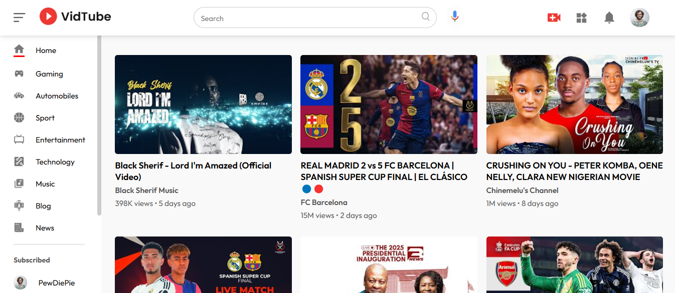
Task: Open the PewDiePie subscribed channel name
Action: coord(57,283)
